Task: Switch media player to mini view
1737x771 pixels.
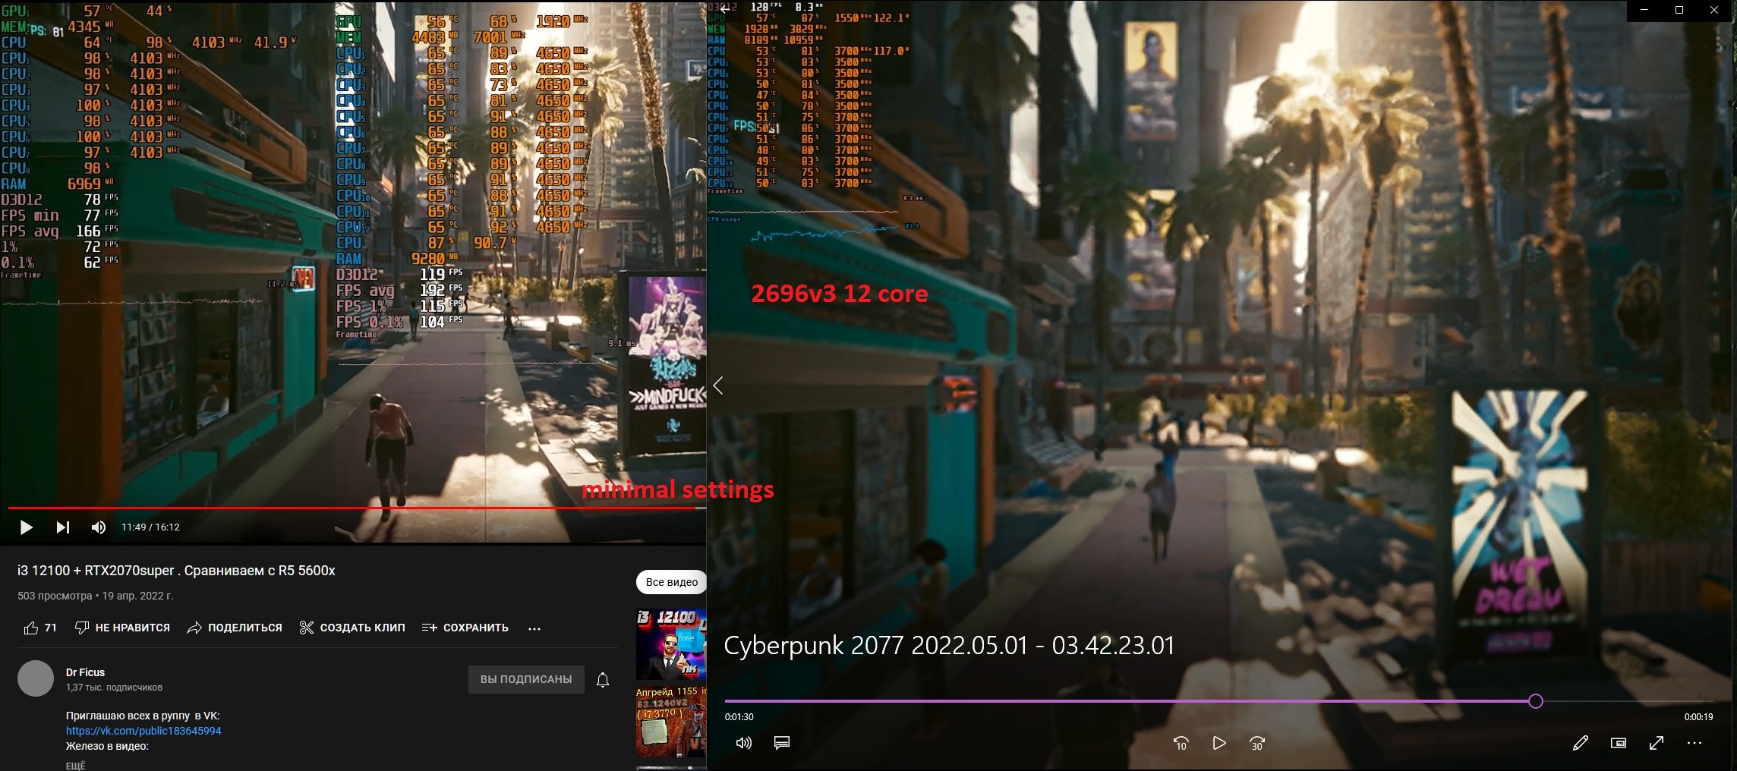Action: coord(1619,743)
